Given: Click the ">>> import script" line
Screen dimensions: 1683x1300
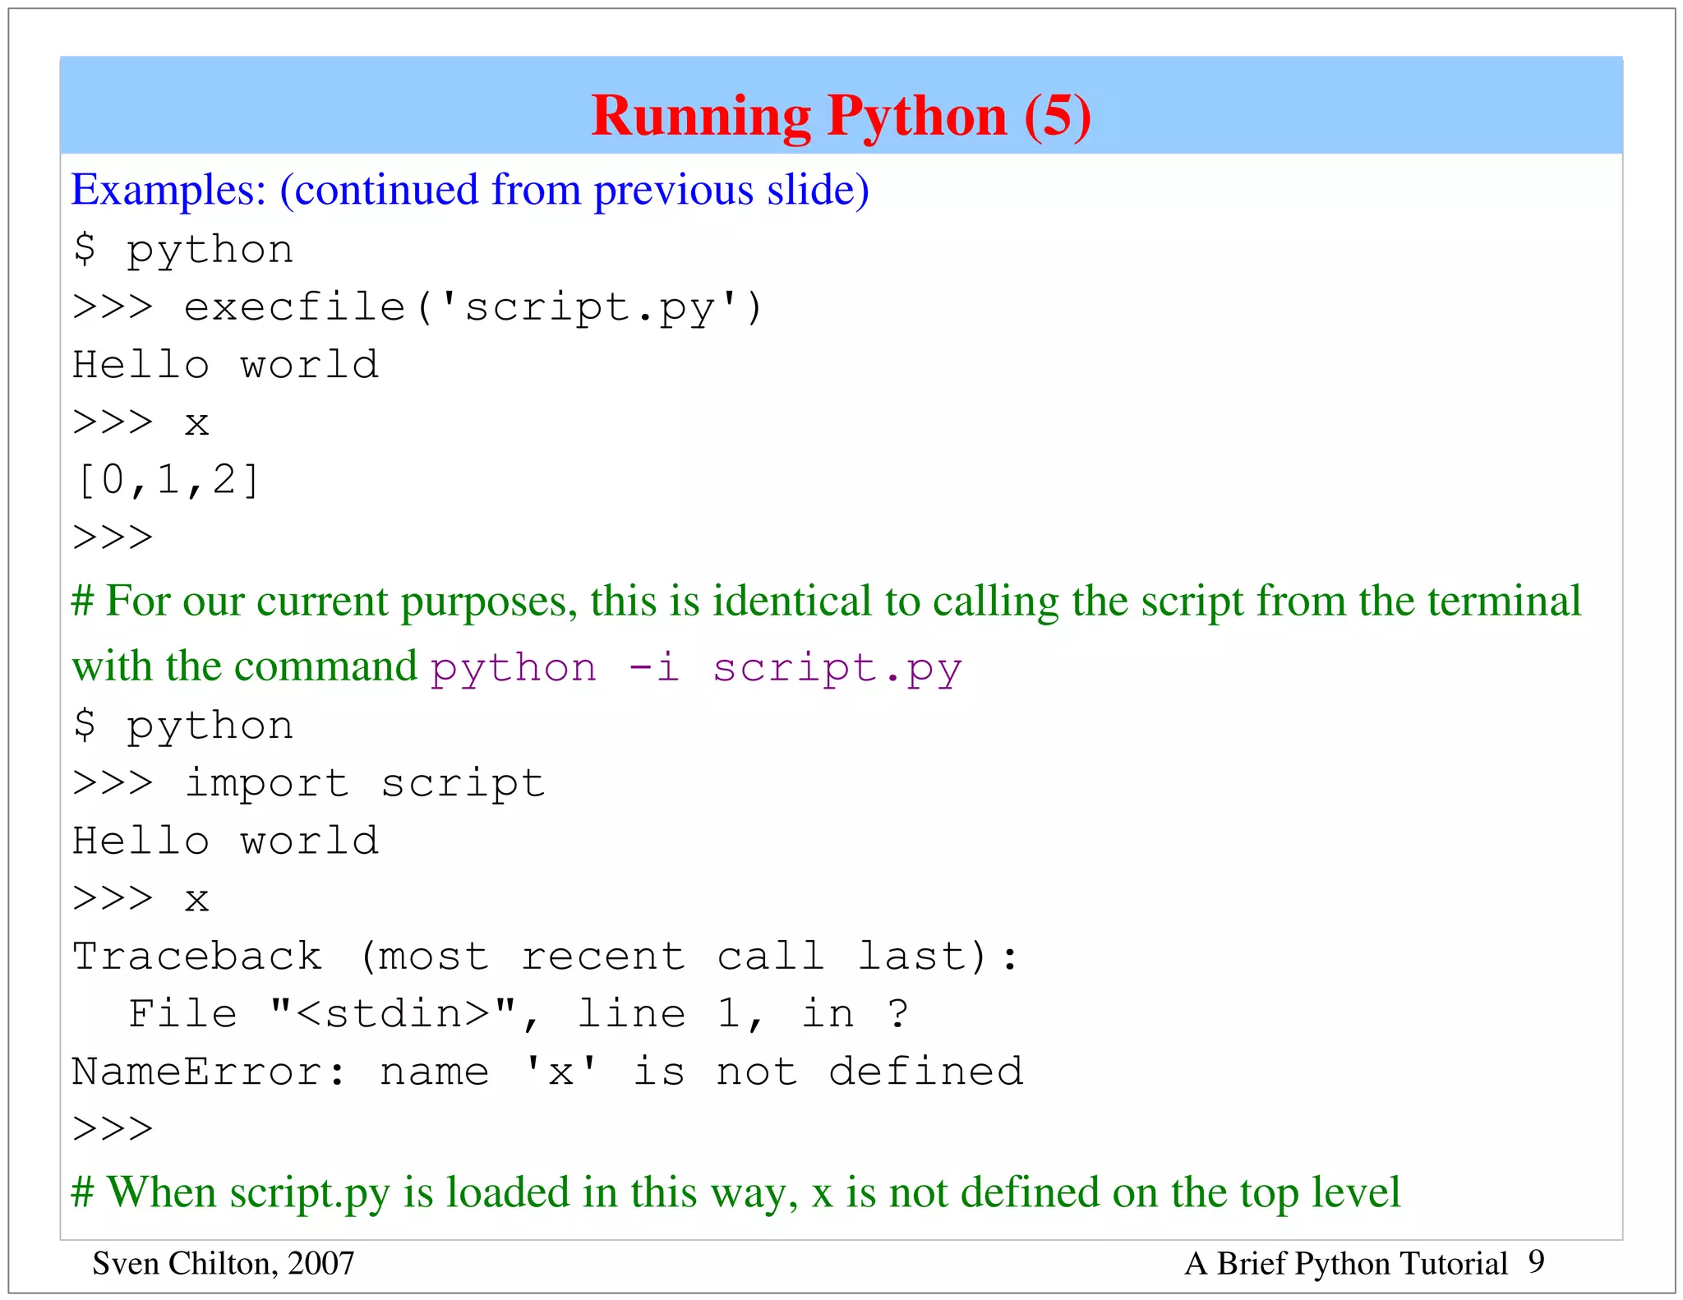Looking at the screenshot, I should pos(309,784).
